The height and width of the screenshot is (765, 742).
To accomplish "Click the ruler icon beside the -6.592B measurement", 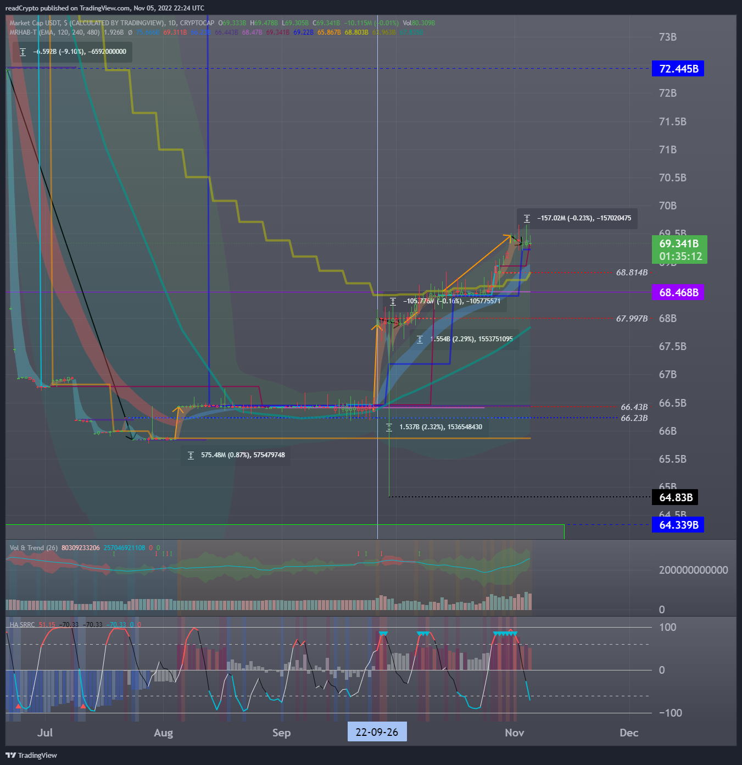I will (23, 52).
